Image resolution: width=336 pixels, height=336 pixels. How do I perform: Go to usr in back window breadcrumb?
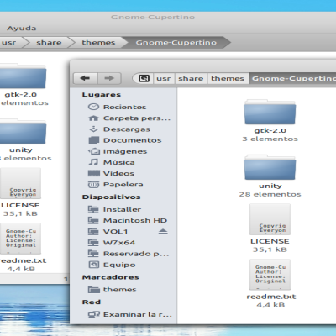coord(10,43)
